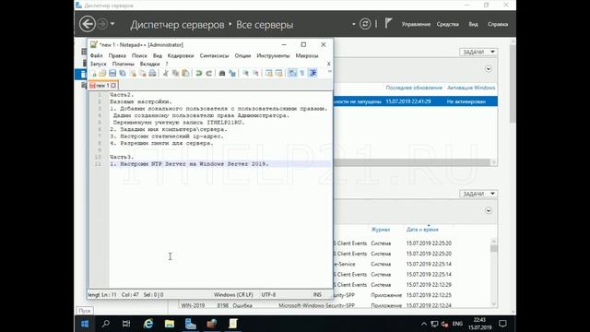Click the Copy toolbar icon
The image size is (590, 332).
click(x=175, y=73)
